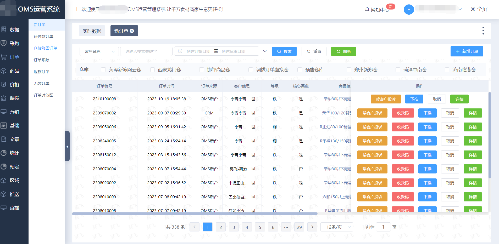Check the 西安龙门仓 warehouse checkbox
Image resolution: width=499 pixels, height=244 pixels.
coord(152,70)
